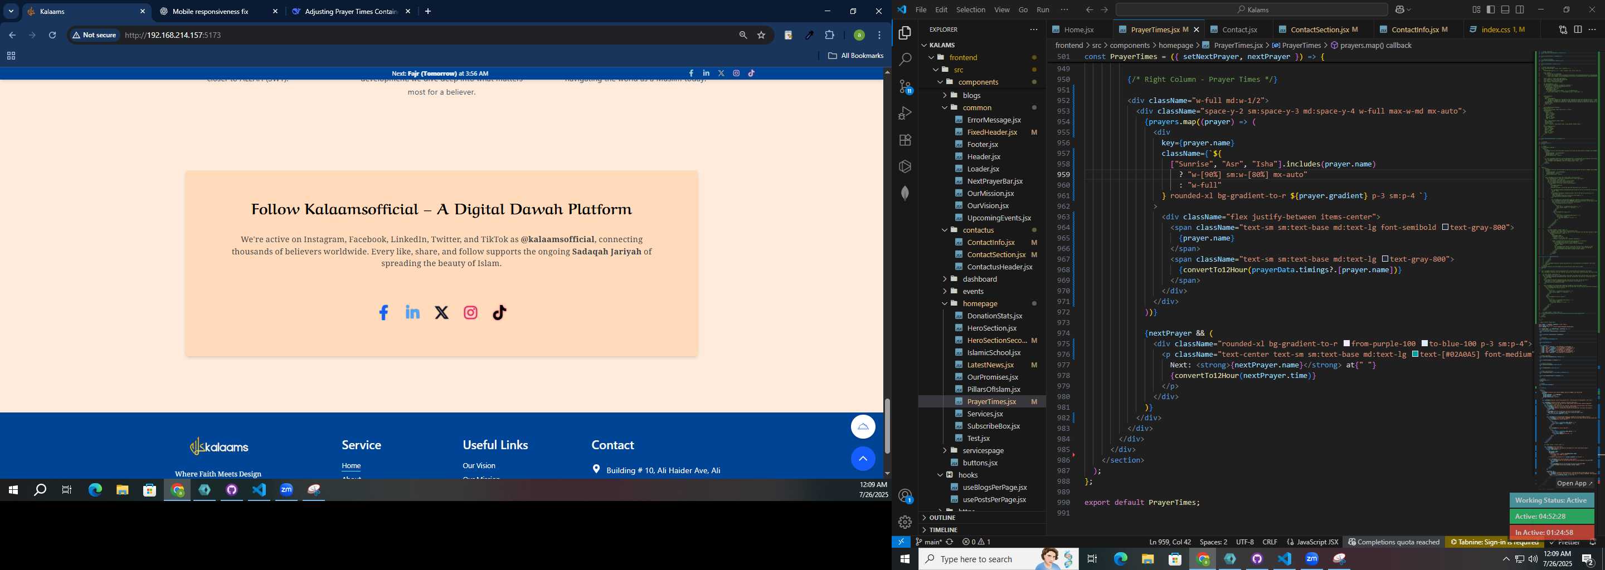Toggle the VS Code Secondary Side Bar layout button
This screenshot has height=570, width=1605.
(1520, 10)
